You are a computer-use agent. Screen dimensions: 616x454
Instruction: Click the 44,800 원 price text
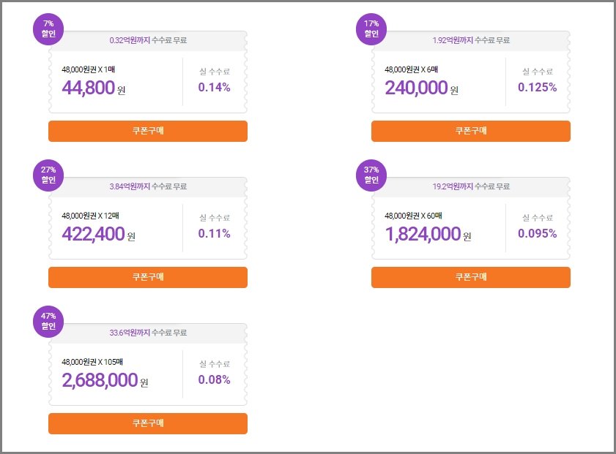point(94,88)
